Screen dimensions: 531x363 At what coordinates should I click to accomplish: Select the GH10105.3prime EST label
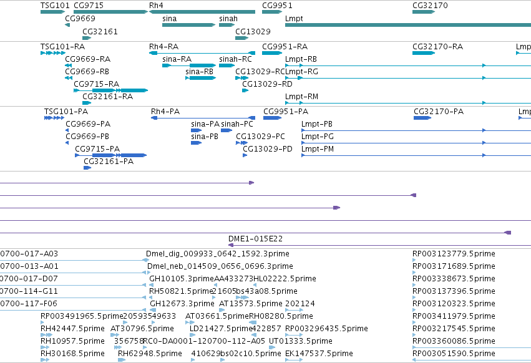(182, 279)
